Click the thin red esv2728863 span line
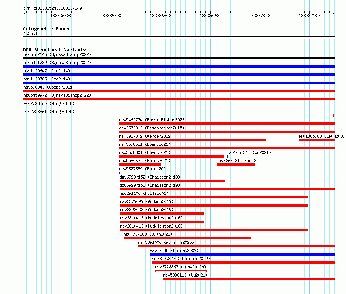346x294 pixels. tap(181, 271)
